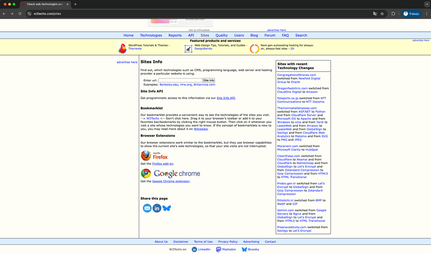Click the W3Techs bookmarklet link
This screenshot has width=431, height=254.
tap(152, 119)
